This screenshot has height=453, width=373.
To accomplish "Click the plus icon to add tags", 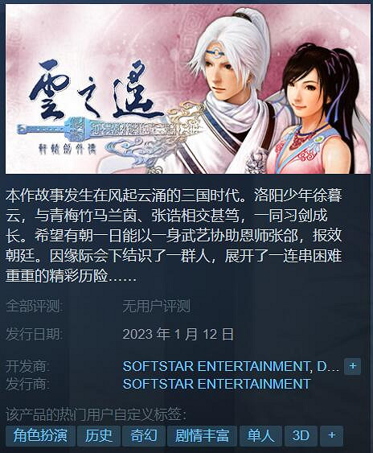I will click(x=332, y=435).
